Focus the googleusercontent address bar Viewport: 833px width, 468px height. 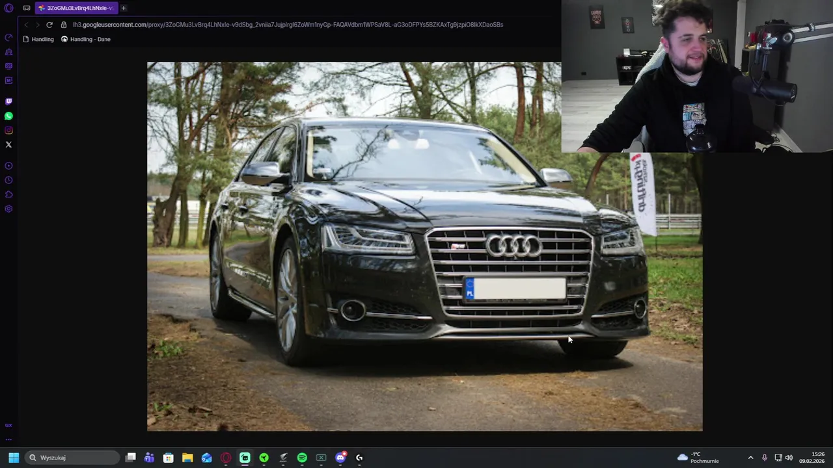coord(288,25)
